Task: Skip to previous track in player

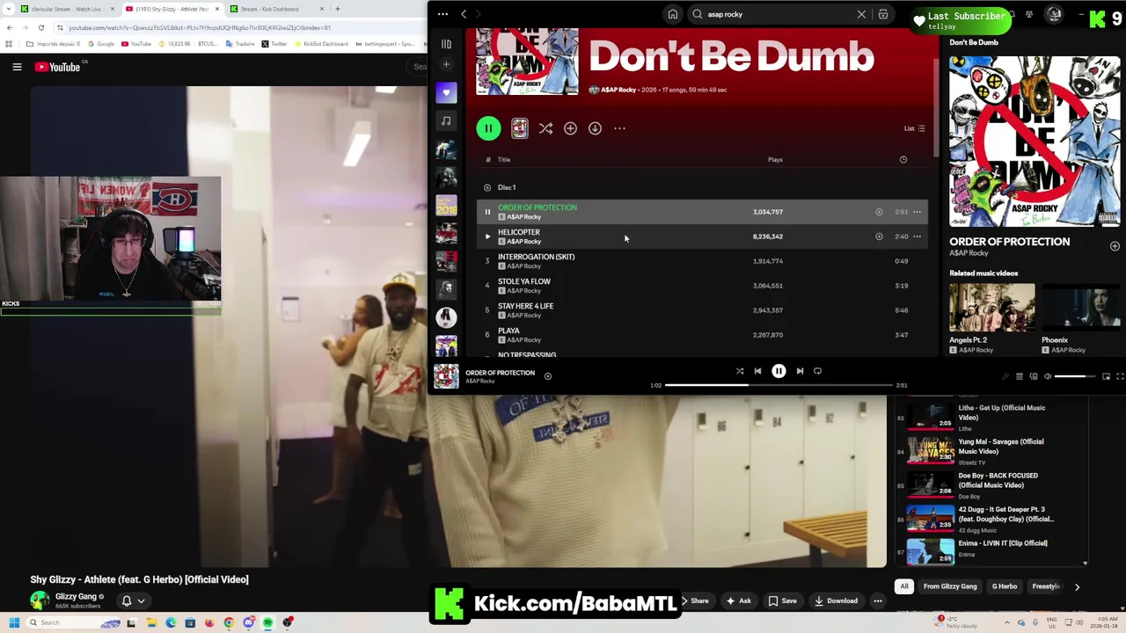Action: 757,371
